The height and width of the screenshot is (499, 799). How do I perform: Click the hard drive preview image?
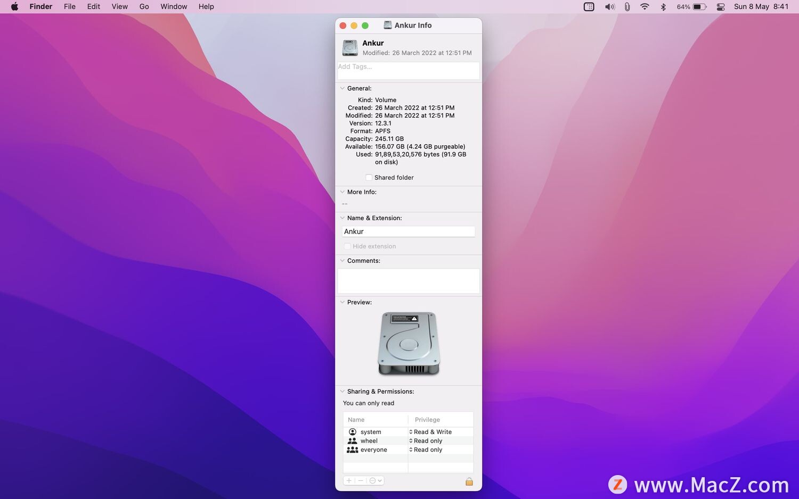coord(409,344)
